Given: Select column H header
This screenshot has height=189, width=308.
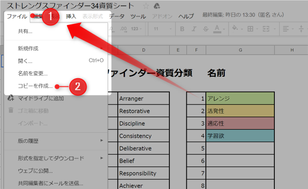Looking at the screenshot, I should [x=292, y=50].
